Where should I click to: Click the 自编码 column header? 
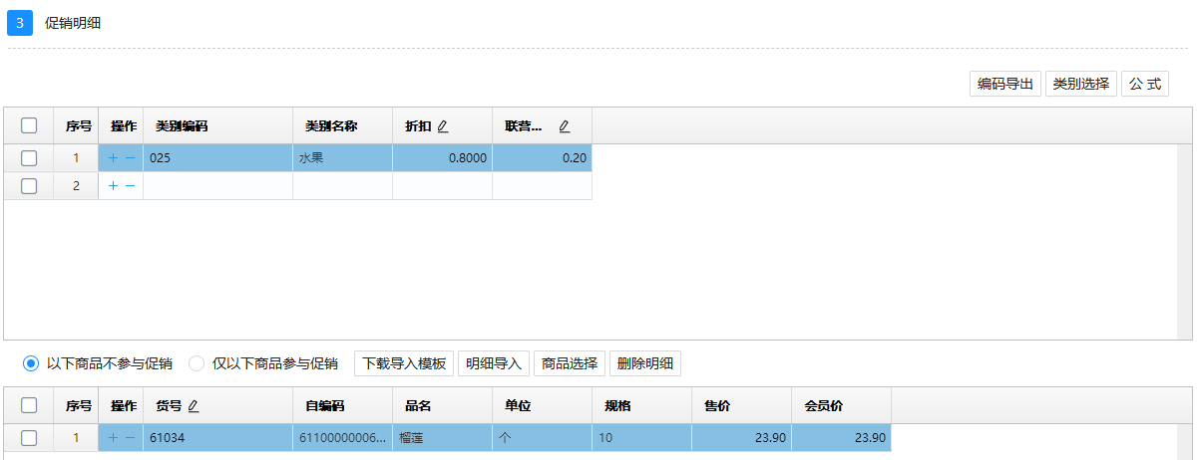click(x=343, y=405)
